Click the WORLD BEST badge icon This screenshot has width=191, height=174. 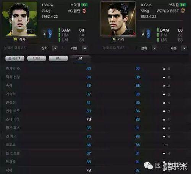(x=183, y=11)
